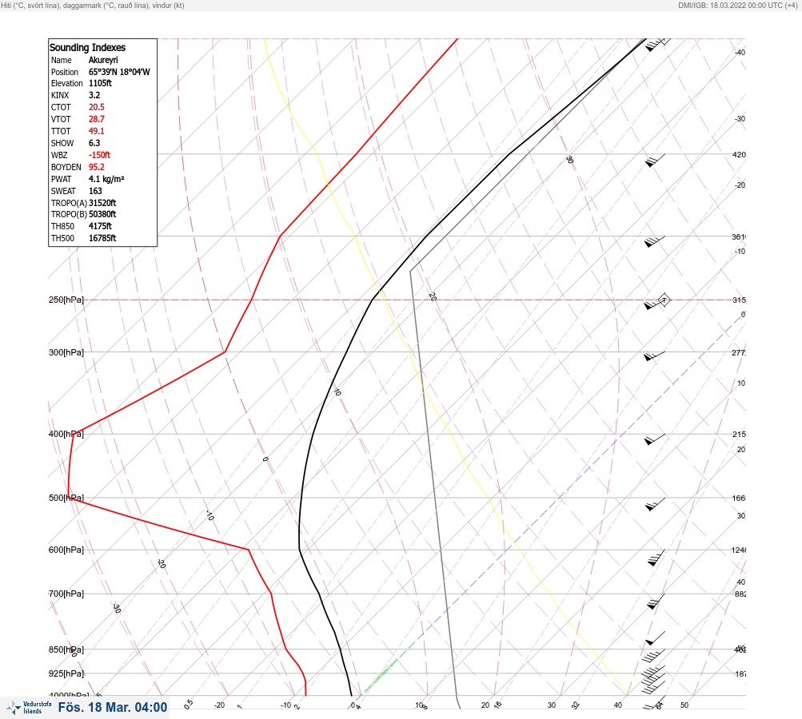The width and height of the screenshot is (802, 719).
Task: Click the 925[hPa] pressure label
Action: point(66,673)
